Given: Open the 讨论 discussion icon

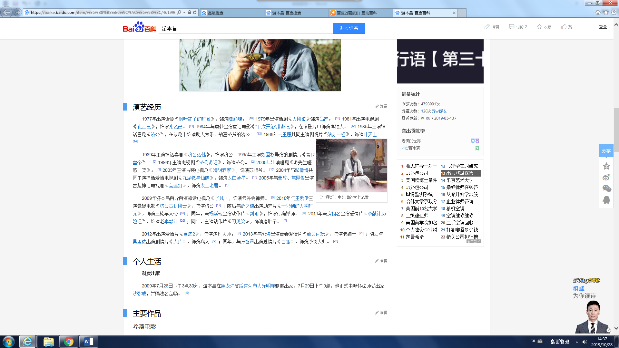Looking at the screenshot, I should (x=512, y=27).
